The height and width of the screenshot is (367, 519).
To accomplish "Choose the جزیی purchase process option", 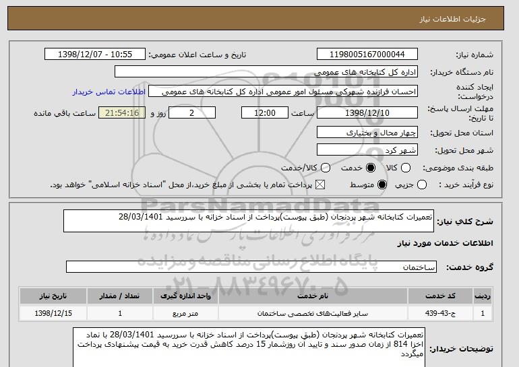I will (x=422, y=185).
